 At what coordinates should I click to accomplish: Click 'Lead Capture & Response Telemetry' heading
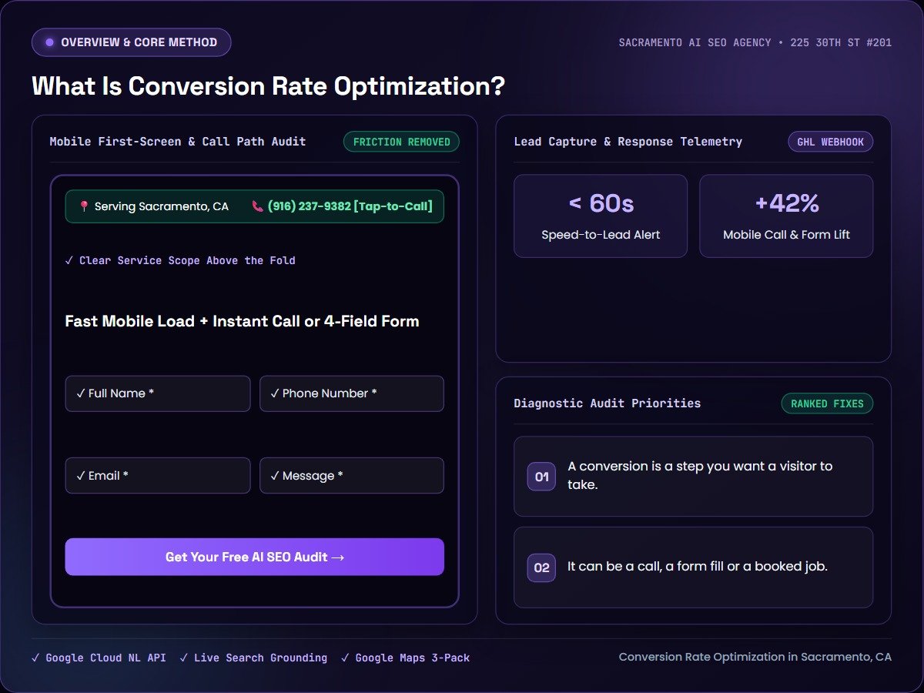[x=628, y=142]
